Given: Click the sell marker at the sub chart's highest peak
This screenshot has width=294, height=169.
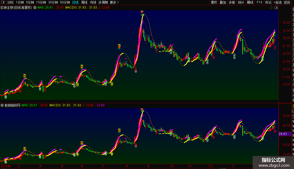Looking at the screenshot, I should (x=142, y=109).
